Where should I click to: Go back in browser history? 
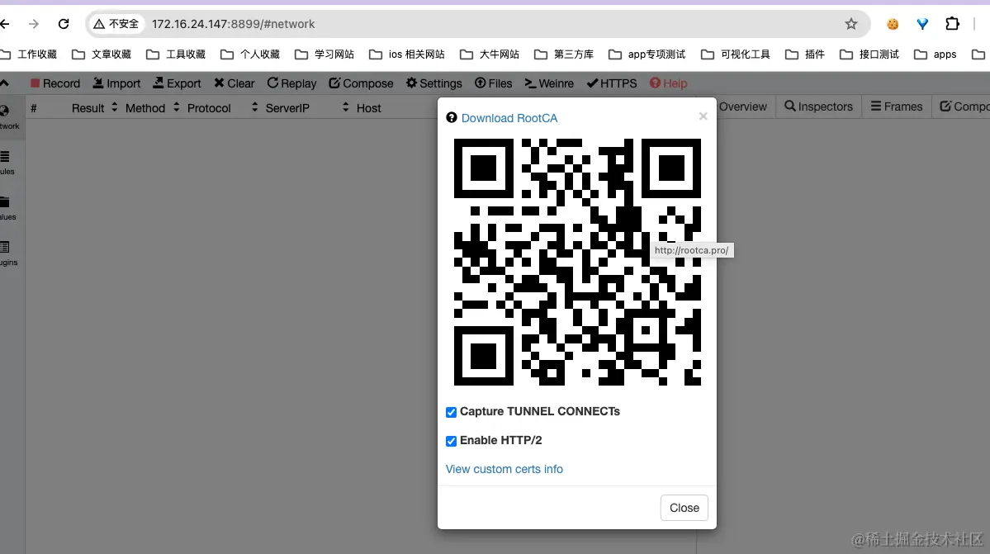click(x=5, y=24)
